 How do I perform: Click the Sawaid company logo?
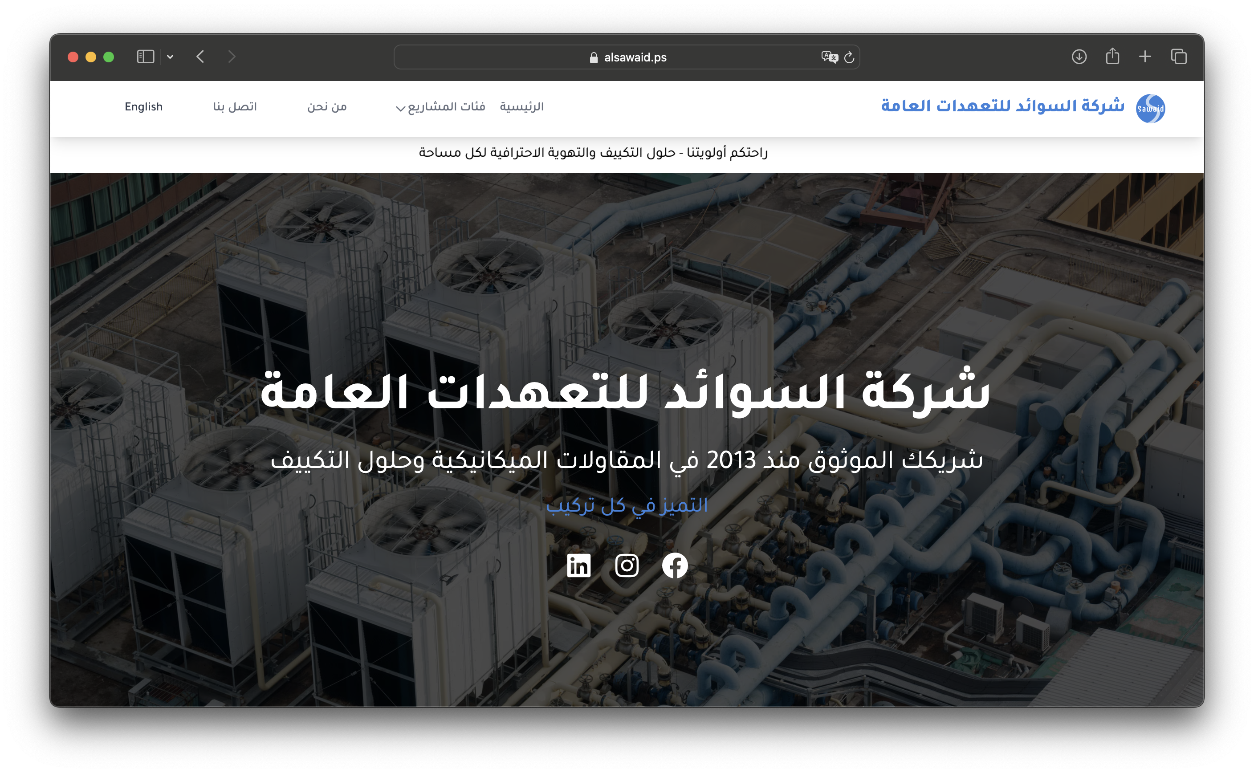point(1150,108)
